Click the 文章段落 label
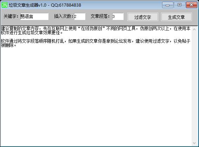This screenshot has height=147, width=199. [x=100, y=16]
